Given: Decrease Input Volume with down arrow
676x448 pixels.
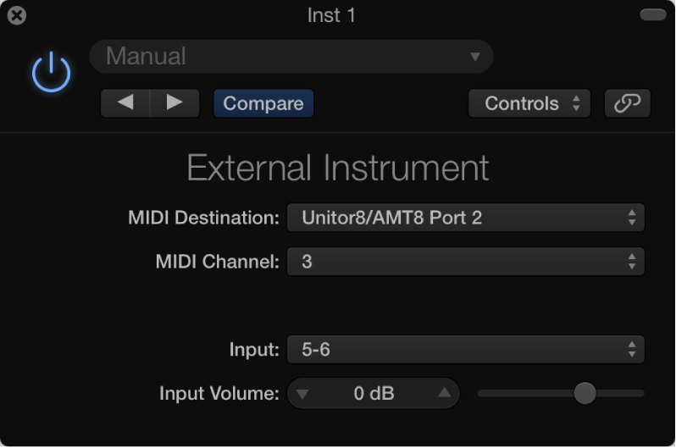Looking at the screenshot, I should pos(303,393).
